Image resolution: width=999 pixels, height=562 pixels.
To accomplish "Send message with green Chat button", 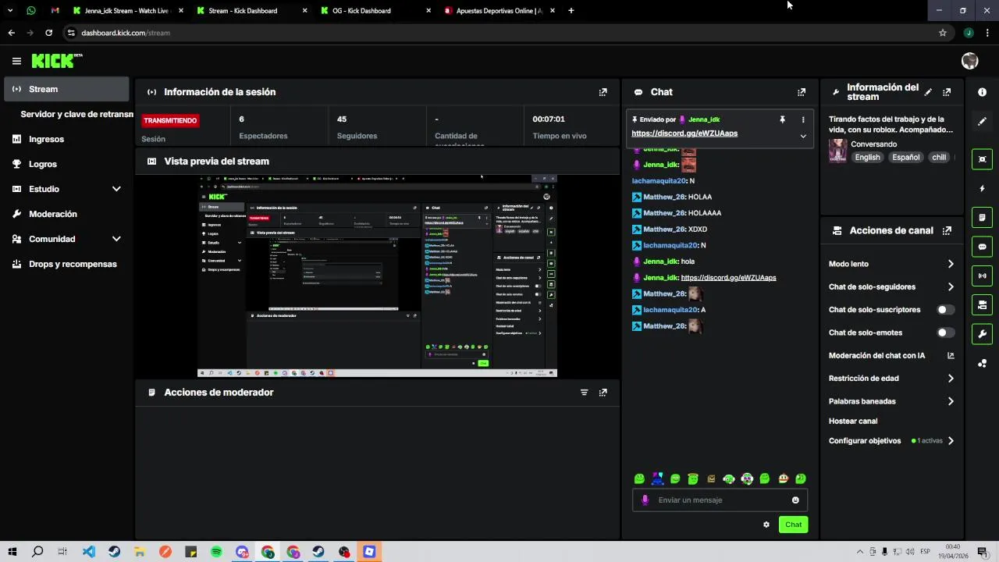I will [793, 525].
